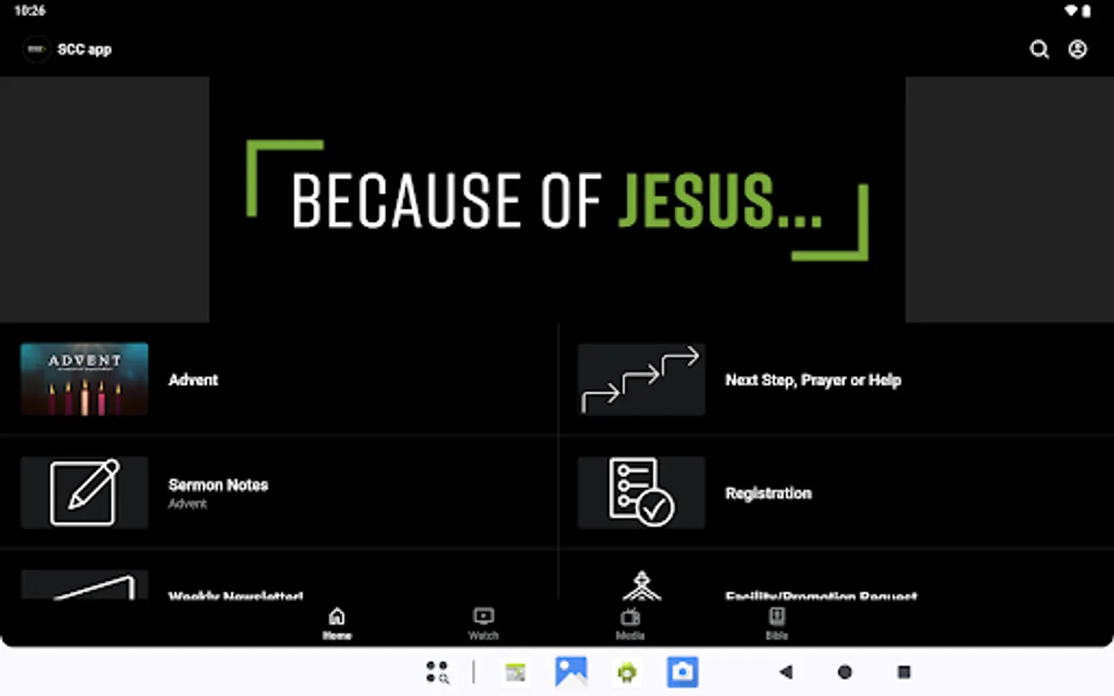Switch to the Watch tab

point(483,623)
